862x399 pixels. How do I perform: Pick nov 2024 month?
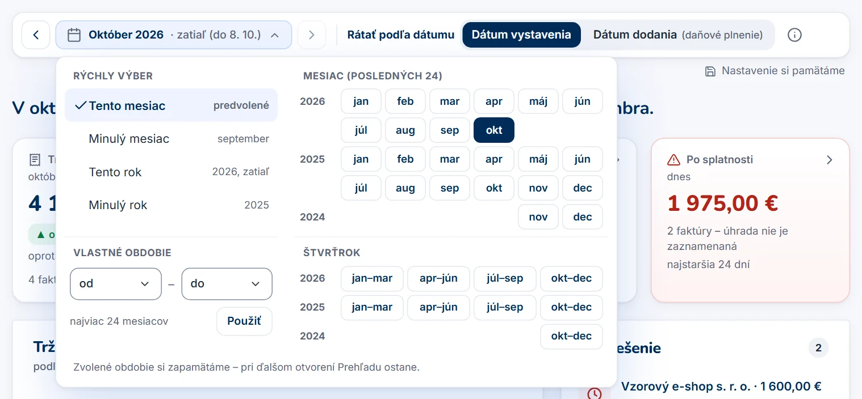coord(538,217)
